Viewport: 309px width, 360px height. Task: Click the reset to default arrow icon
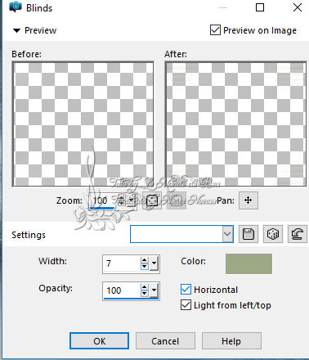(298, 234)
